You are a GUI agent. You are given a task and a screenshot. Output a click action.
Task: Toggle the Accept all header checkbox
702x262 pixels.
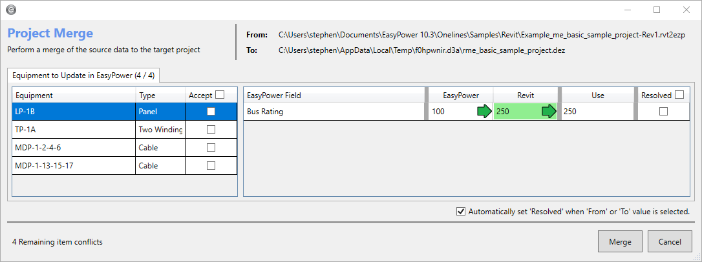[x=220, y=95]
